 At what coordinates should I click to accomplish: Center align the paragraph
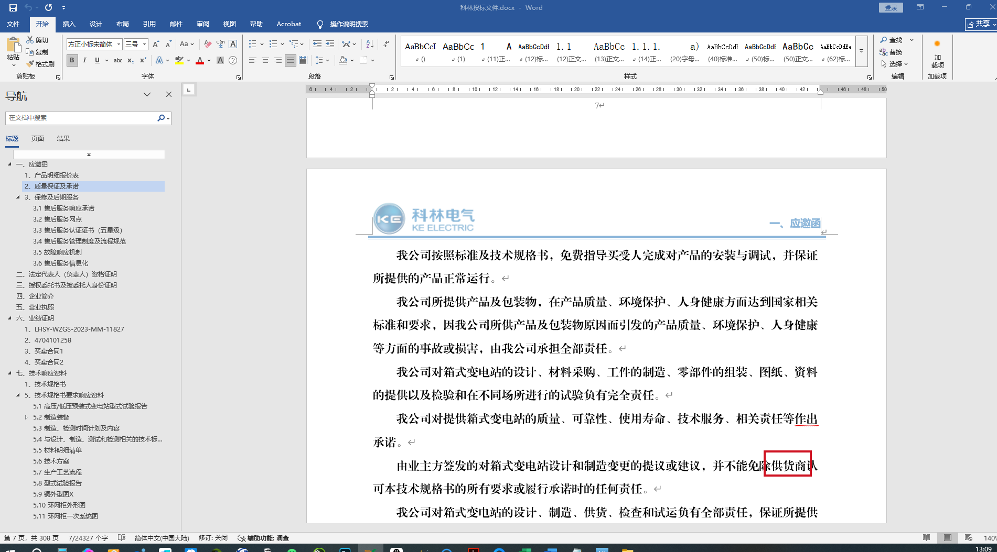tap(265, 60)
